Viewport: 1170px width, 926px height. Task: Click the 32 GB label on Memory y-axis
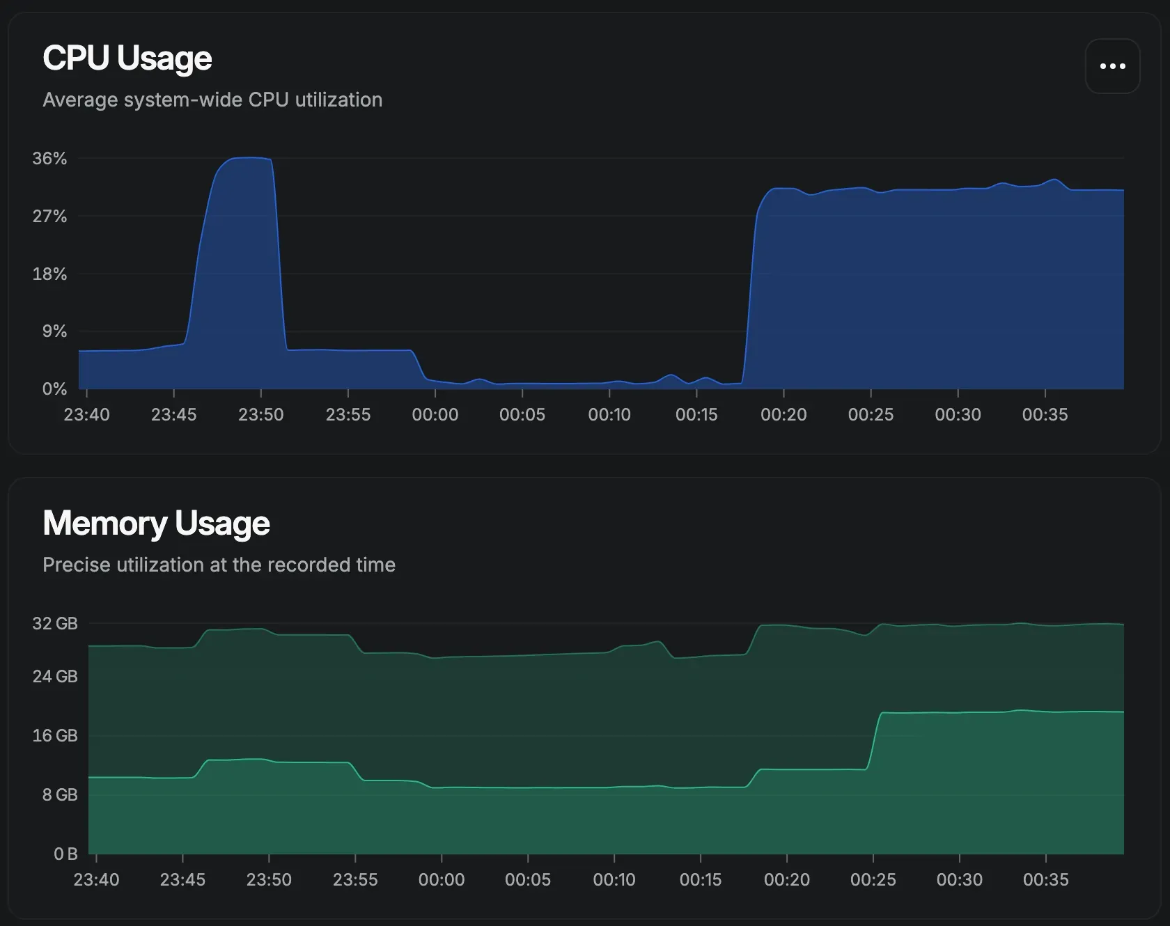coord(55,624)
